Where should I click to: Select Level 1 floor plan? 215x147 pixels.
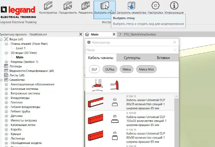(21, 48)
